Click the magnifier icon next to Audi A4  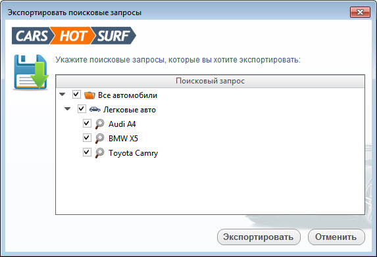tap(99, 124)
